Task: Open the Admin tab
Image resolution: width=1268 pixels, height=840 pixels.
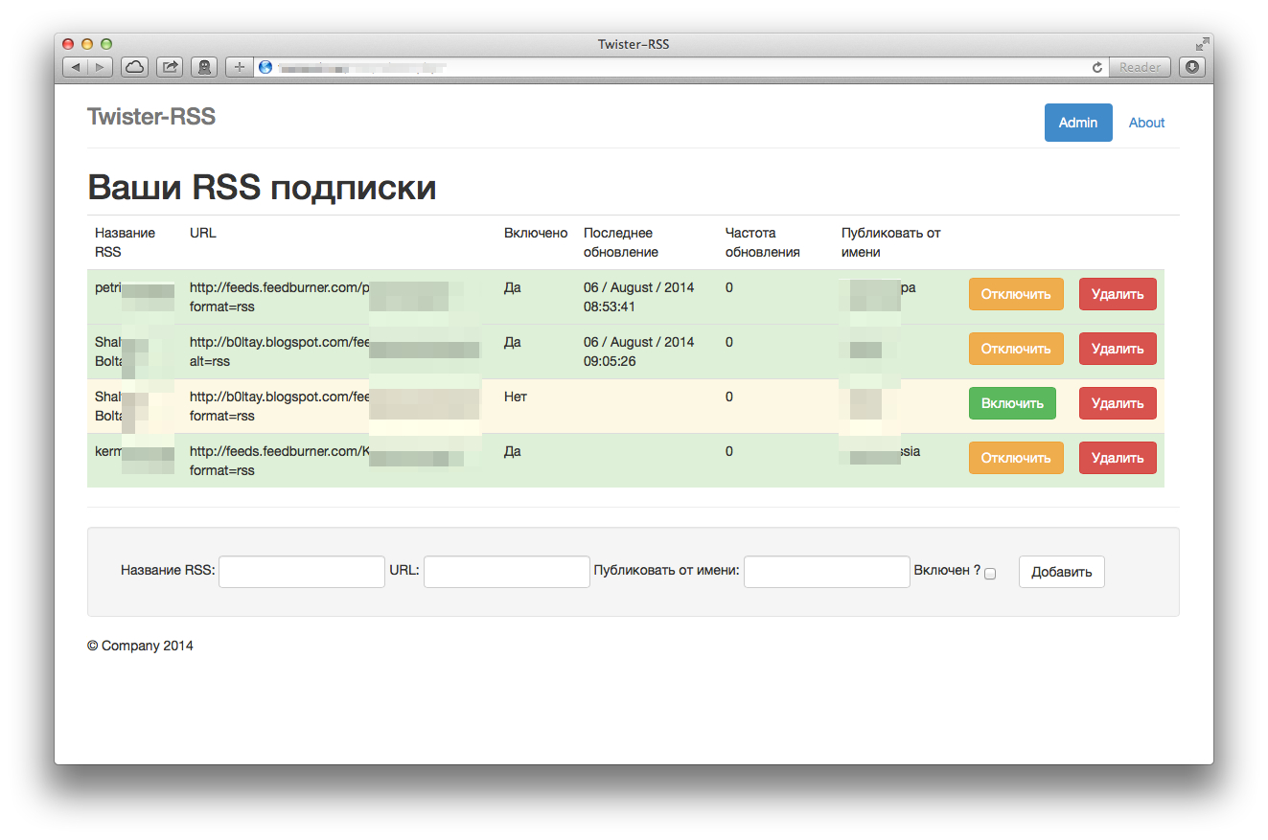Action: click(1078, 123)
